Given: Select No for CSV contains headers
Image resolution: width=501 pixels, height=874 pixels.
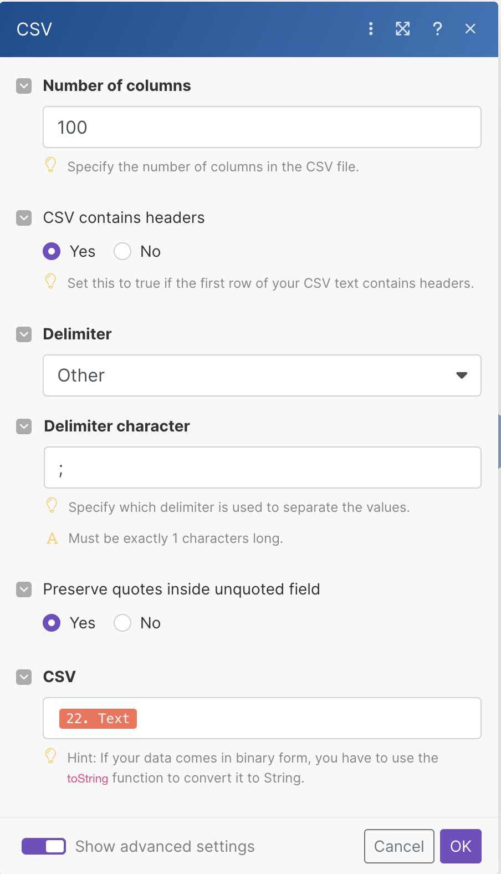Looking at the screenshot, I should [122, 251].
